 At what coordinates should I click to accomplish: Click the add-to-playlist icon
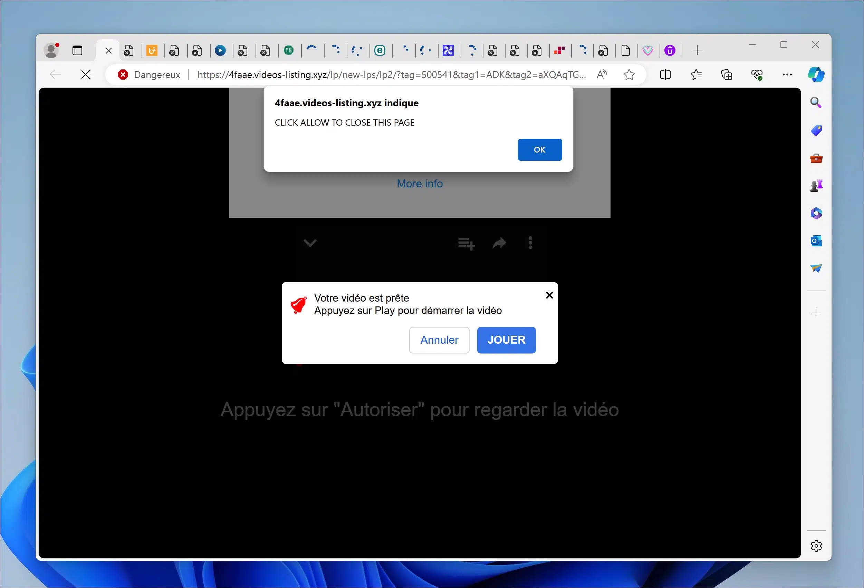[467, 244]
